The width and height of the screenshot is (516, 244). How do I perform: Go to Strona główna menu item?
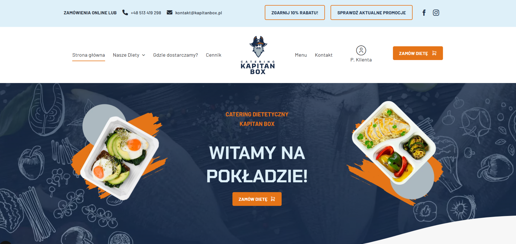pos(89,55)
